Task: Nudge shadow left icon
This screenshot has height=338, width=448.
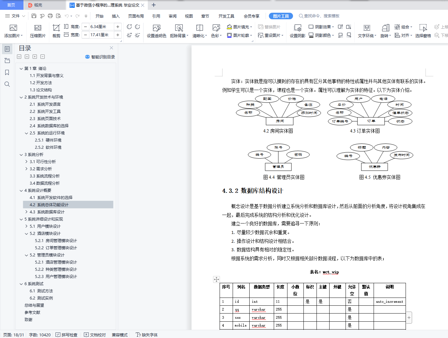Action: [340, 35]
